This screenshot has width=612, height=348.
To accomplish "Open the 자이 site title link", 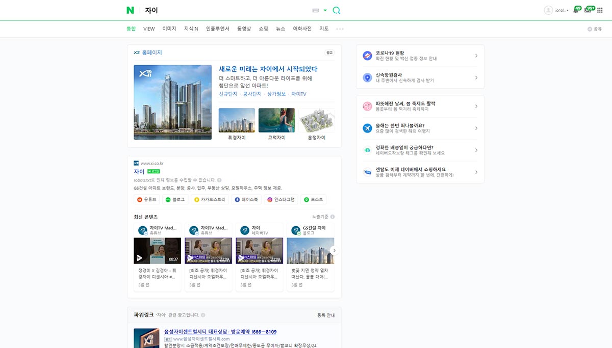I will click(x=139, y=172).
